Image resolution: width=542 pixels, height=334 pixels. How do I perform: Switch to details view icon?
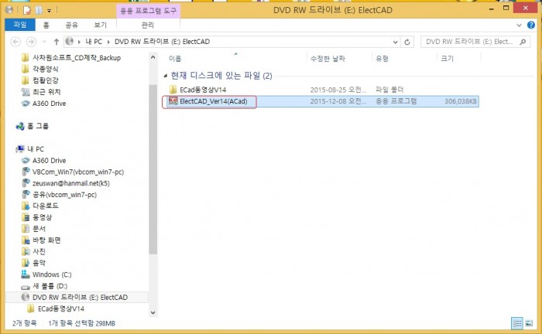point(517,323)
